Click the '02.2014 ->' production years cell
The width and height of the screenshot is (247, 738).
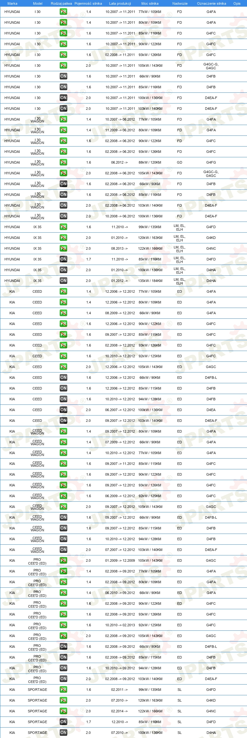click(x=119, y=711)
